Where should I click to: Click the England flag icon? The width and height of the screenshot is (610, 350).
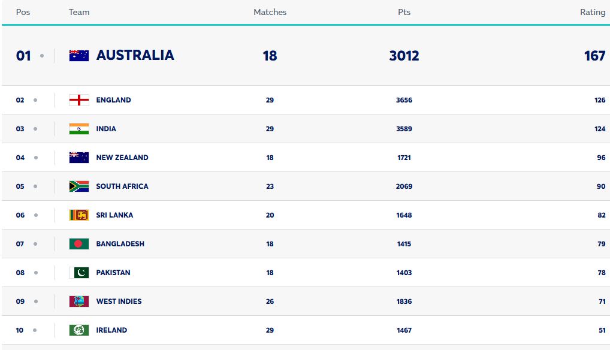pos(79,100)
